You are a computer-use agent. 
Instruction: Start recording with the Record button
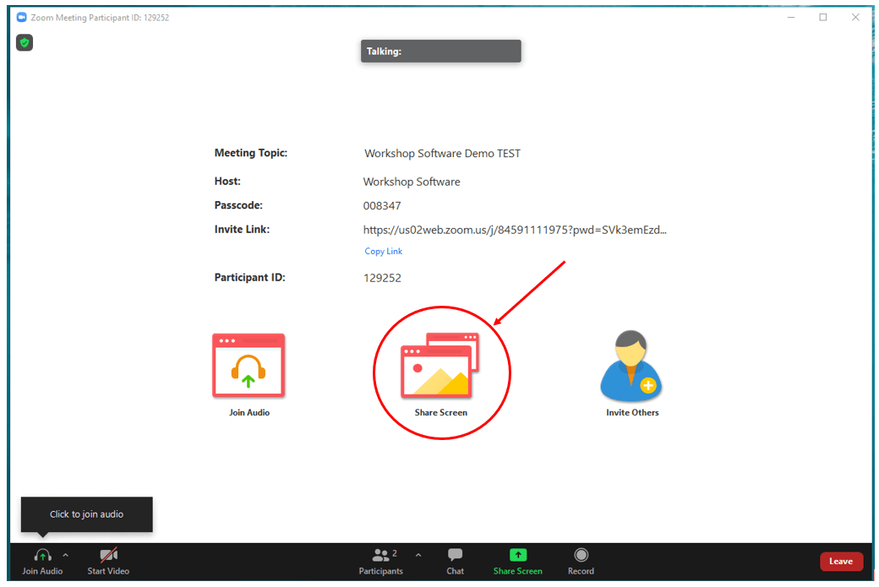pyautogui.click(x=581, y=562)
